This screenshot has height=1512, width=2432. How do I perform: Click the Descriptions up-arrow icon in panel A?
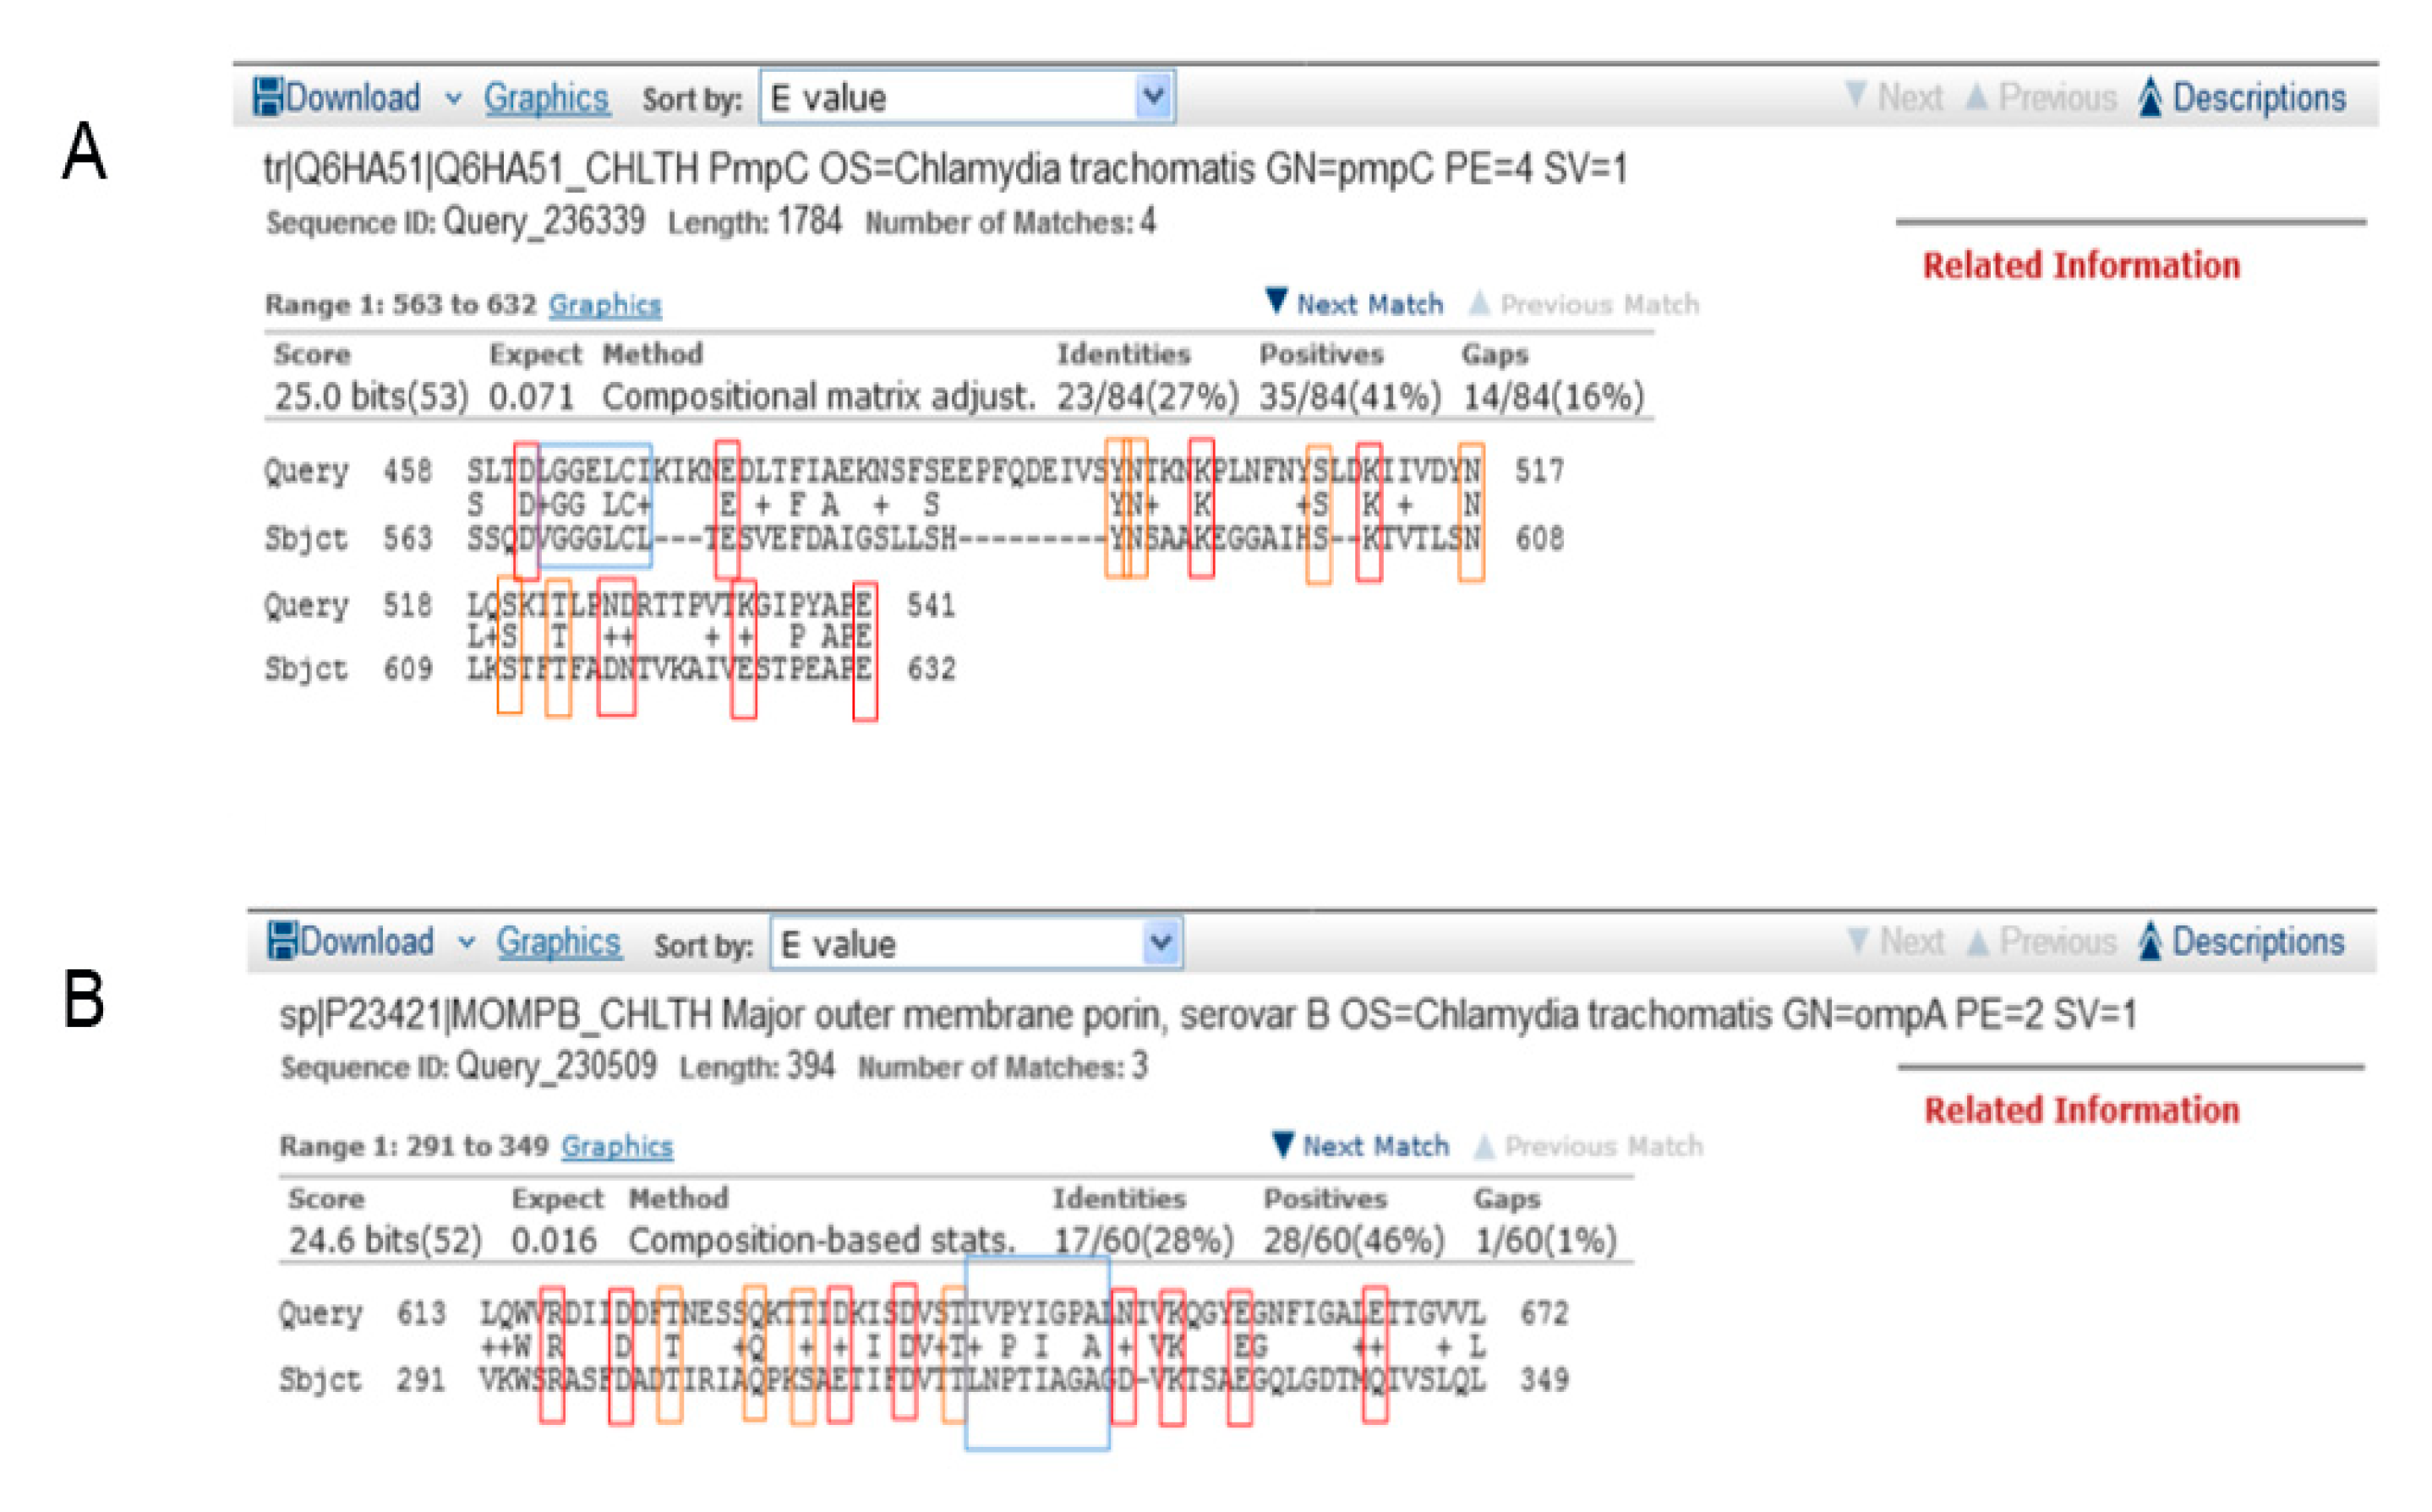pos(2150,97)
